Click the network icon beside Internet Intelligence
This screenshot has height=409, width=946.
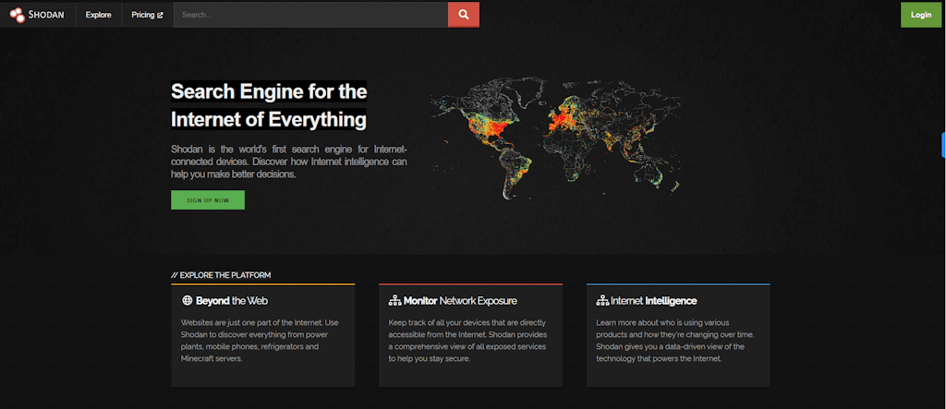[x=602, y=300]
